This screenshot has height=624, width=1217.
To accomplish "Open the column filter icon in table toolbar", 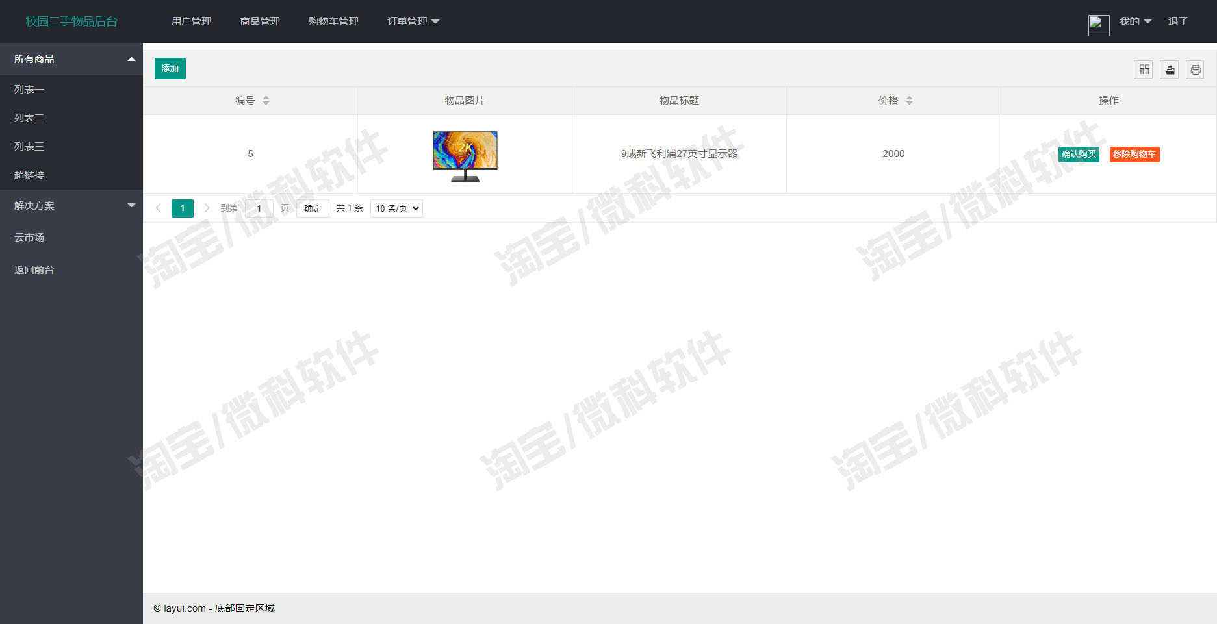I will [x=1144, y=69].
